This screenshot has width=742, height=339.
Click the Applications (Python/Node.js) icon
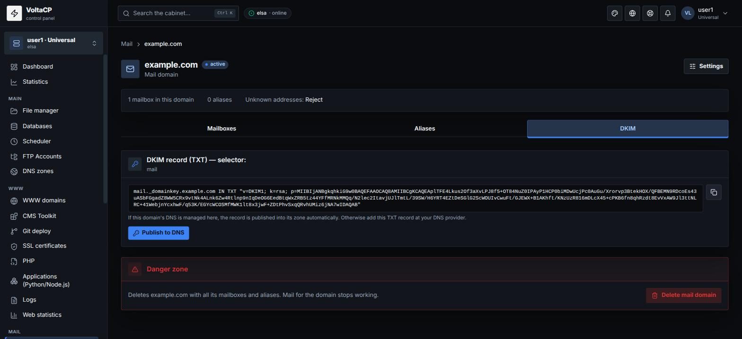(14, 281)
